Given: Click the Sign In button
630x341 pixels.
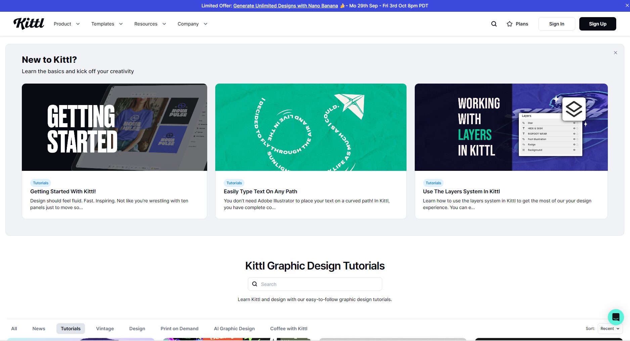Looking at the screenshot, I should (556, 24).
